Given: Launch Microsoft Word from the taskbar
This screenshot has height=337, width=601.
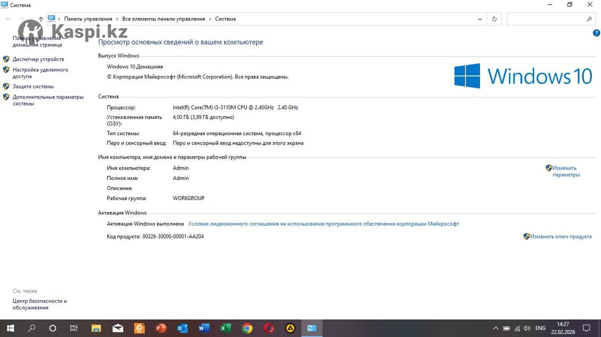Looking at the screenshot, I should (x=204, y=328).
